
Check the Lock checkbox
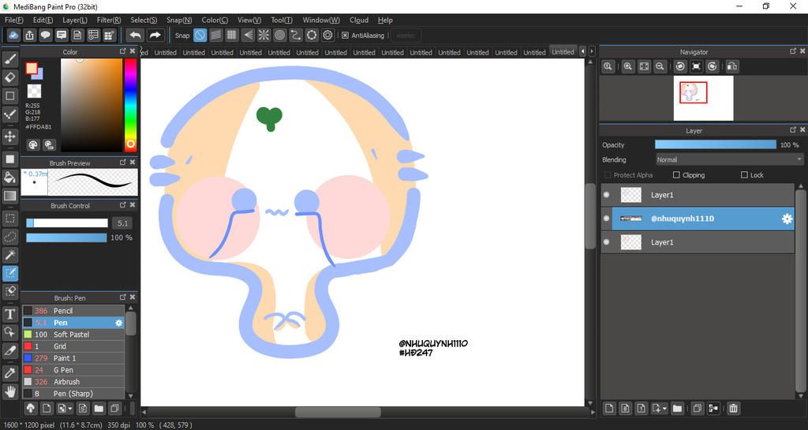(x=744, y=175)
